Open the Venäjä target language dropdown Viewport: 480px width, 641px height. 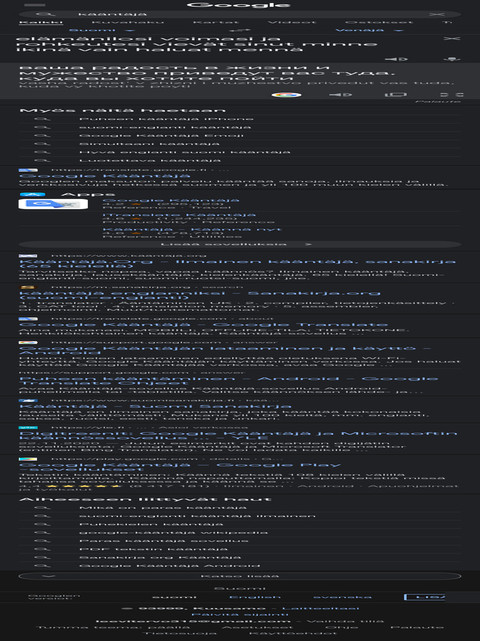(x=369, y=30)
